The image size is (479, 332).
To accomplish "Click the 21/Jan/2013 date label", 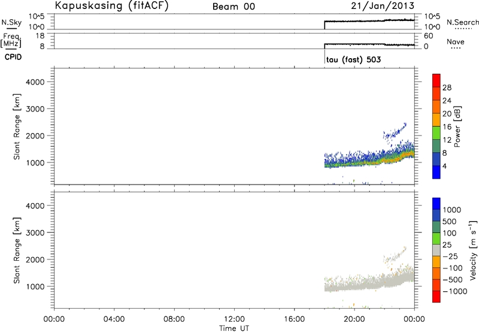I will 383,5.
